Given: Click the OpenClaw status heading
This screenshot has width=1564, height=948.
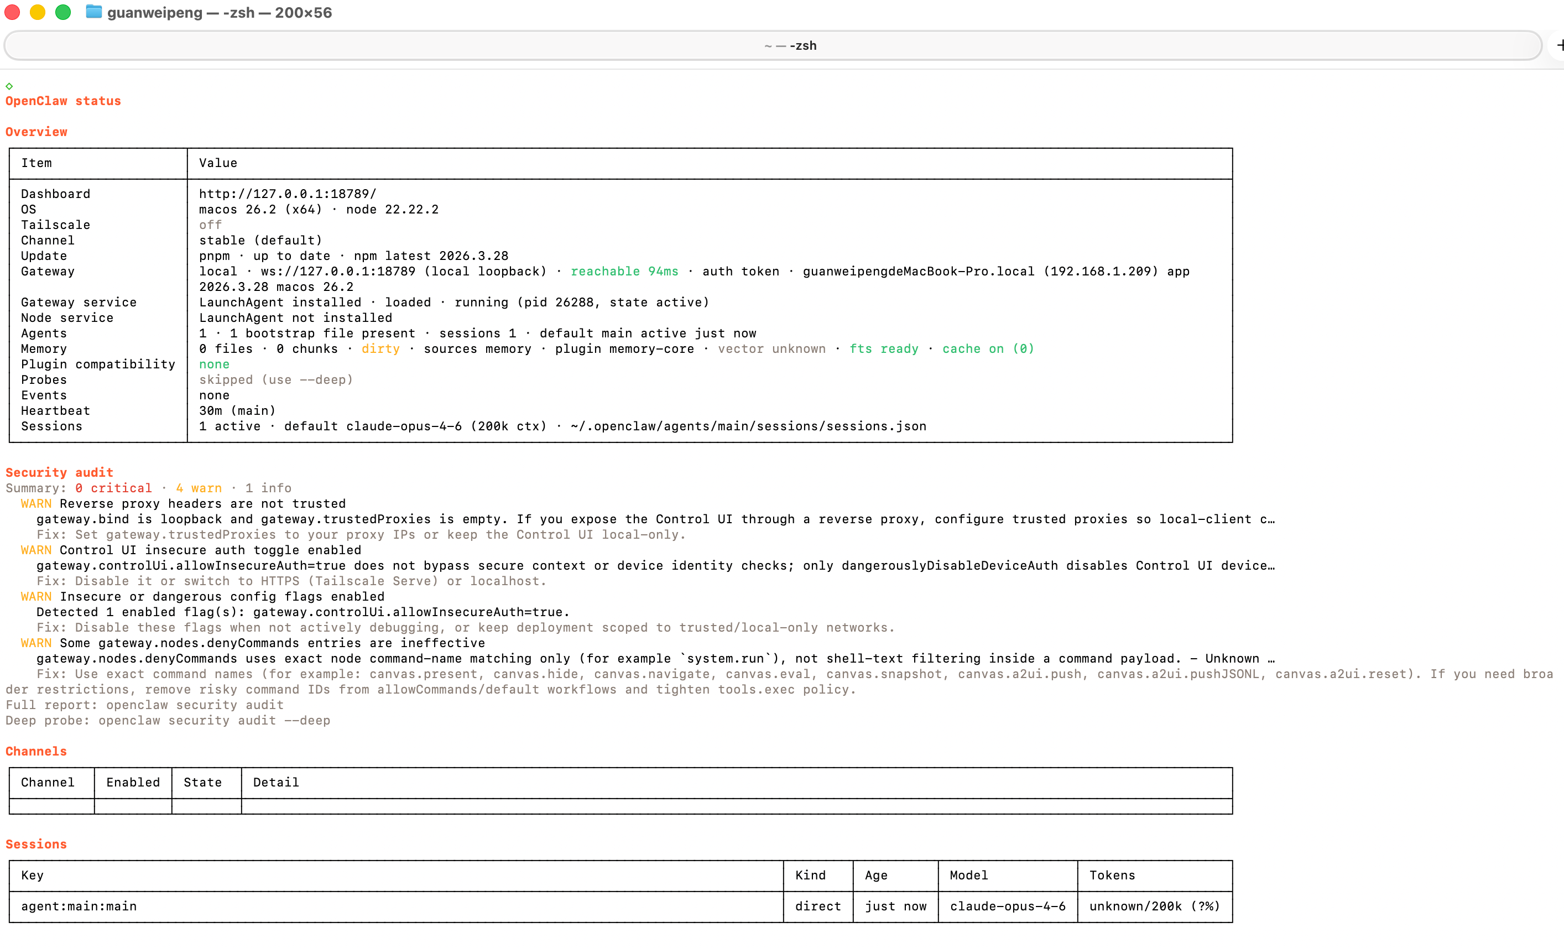Looking at the screenshot, I should [63, 101].
